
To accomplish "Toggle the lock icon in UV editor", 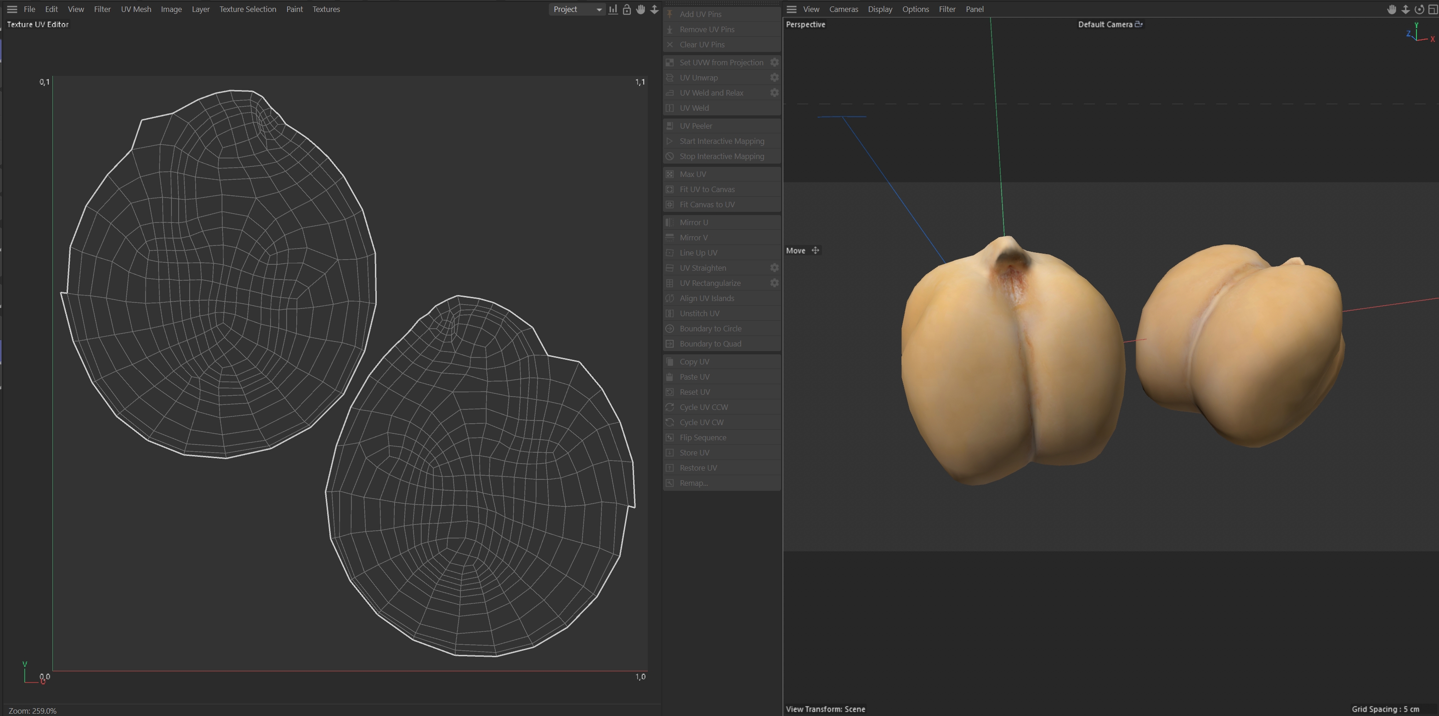I will pyautogui.click(x=627, y=10).
